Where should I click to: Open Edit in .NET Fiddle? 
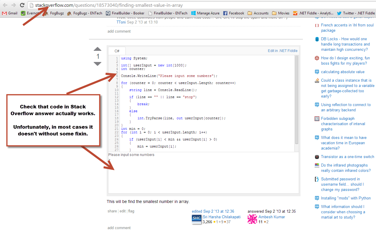(282, 51)
